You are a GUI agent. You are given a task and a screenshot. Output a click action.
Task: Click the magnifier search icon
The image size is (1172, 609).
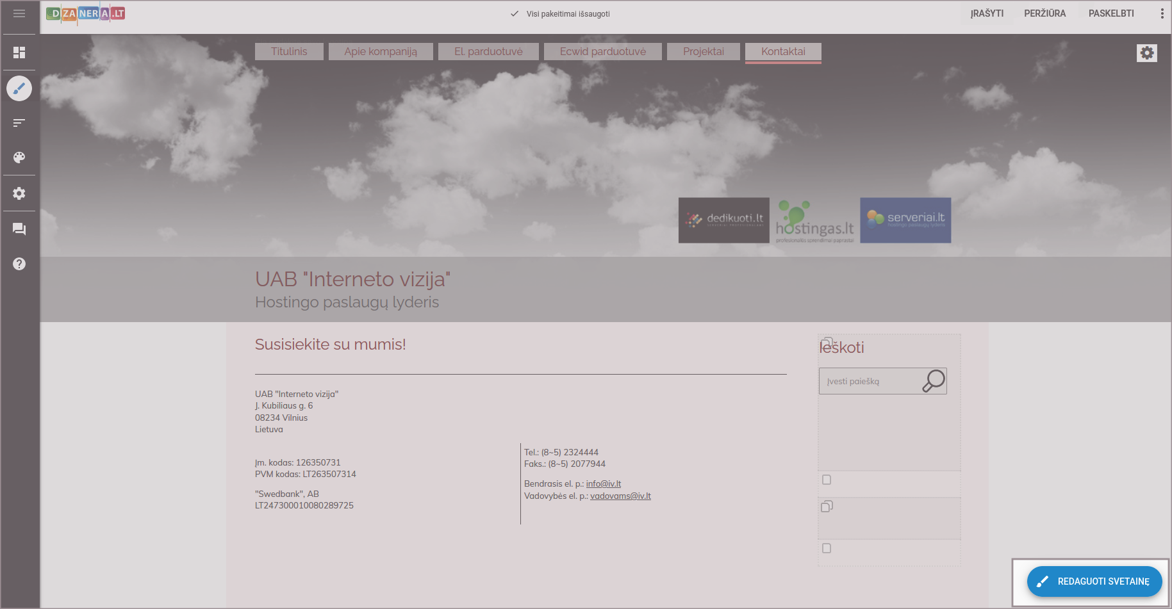click(934, 380)
